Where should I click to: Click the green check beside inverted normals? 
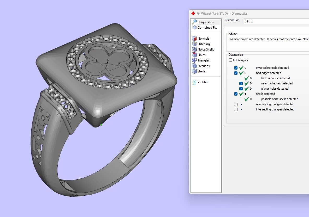[241, 68]
